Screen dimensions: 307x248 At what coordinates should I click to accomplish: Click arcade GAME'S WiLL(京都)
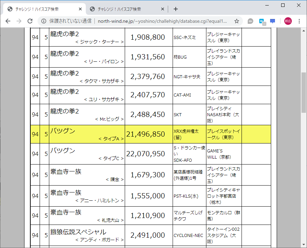tap(219, 154)
